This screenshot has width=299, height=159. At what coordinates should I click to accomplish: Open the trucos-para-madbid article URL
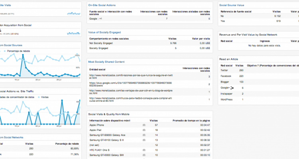[x=131, y=99]
